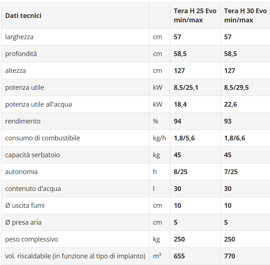This screenshot has height=265, width=270.
Task: Select the autonomia value 8/25
Action: click(181, 172)
